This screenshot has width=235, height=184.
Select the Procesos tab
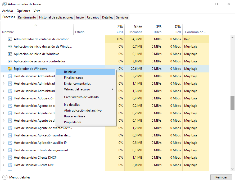click(8, 17)
